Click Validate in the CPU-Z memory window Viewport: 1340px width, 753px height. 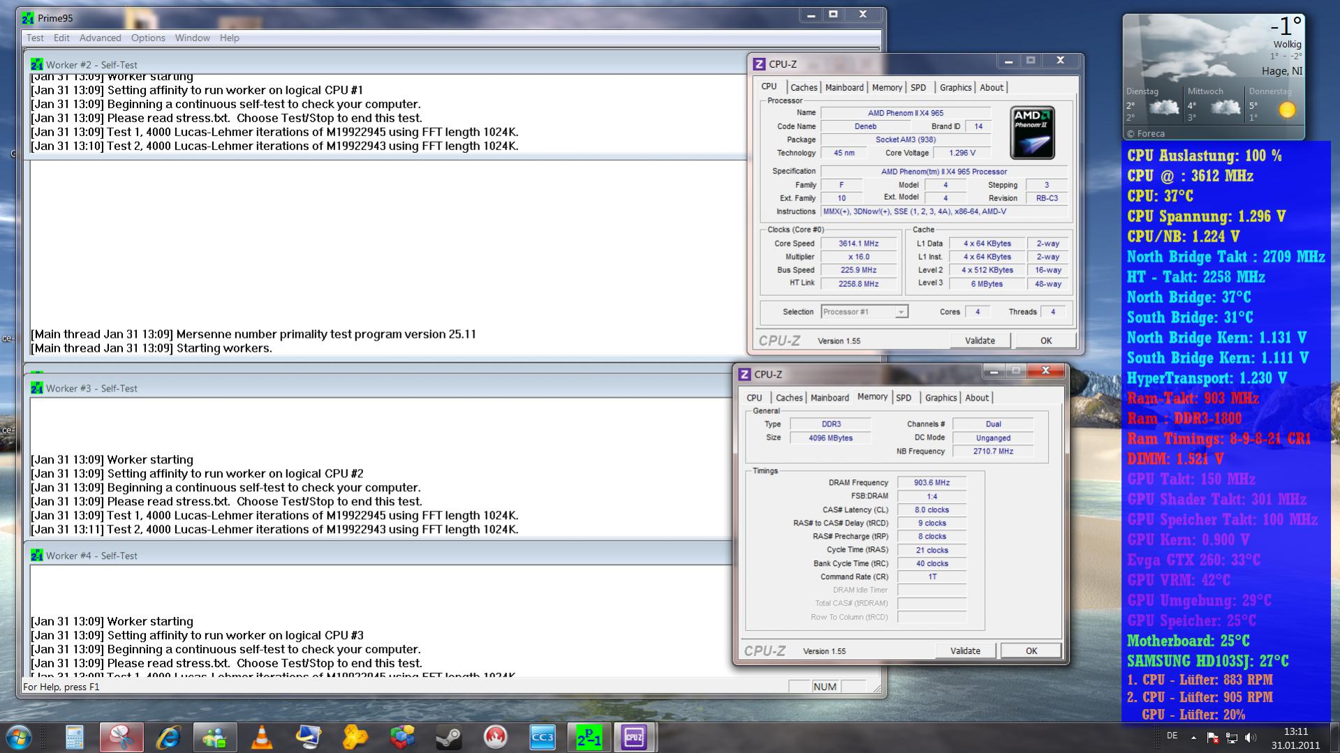click(965, 650)
